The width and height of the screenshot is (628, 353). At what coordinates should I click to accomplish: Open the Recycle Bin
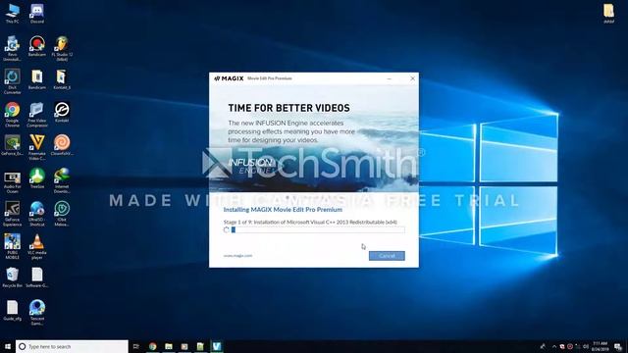tap(12, 277)
